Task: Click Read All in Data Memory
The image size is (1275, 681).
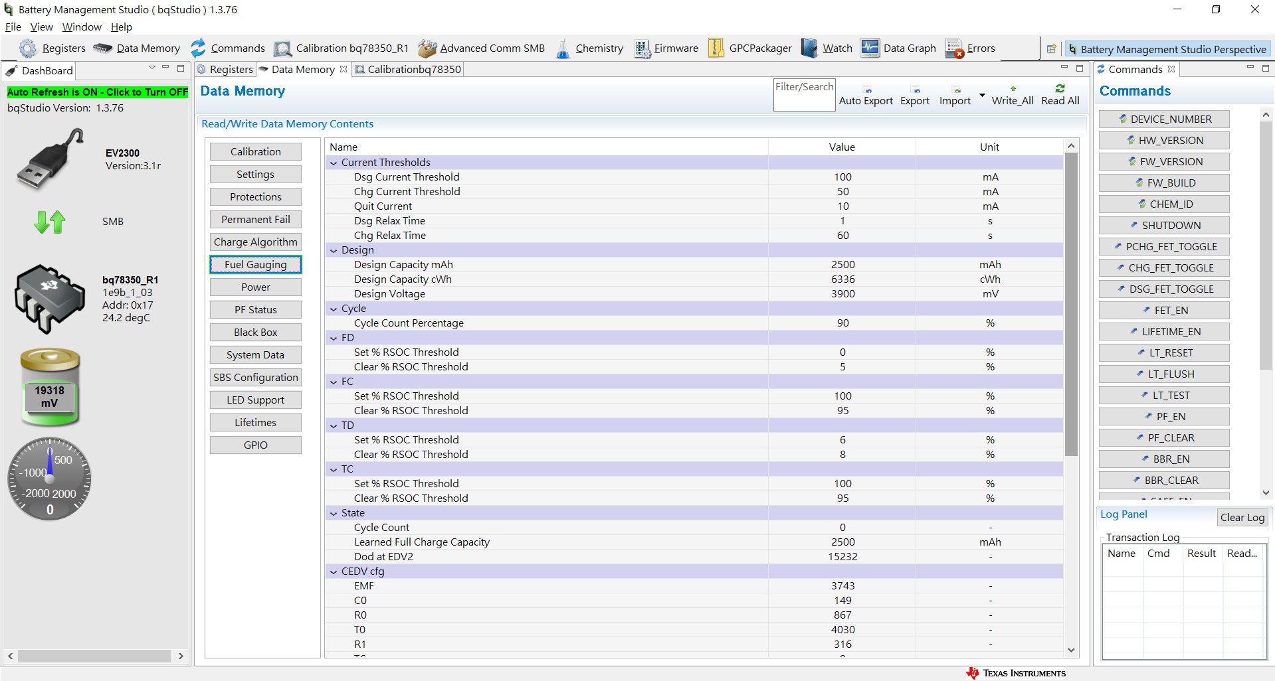Action: pos(1060,95)
